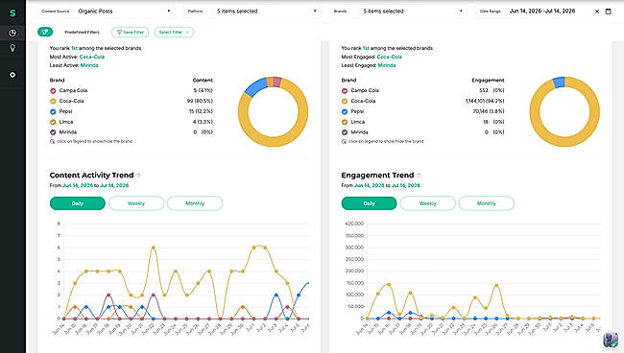Click the 4 (3.3%) Limca content value
The image size is (624, 353).
(x=203, y=122)
